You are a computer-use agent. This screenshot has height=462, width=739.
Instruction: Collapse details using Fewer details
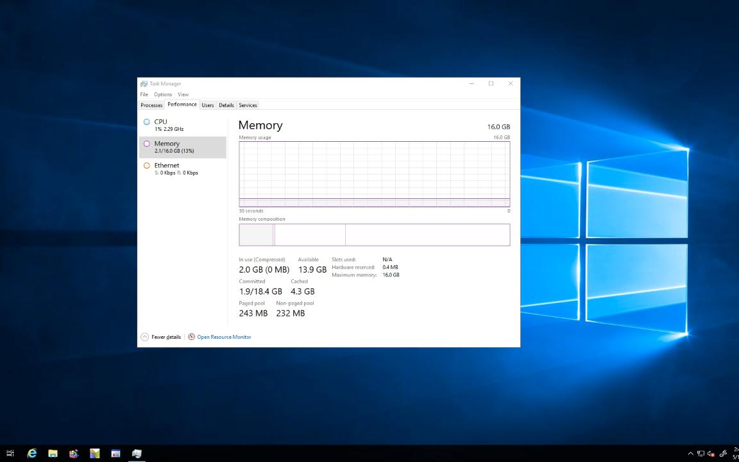165,336
